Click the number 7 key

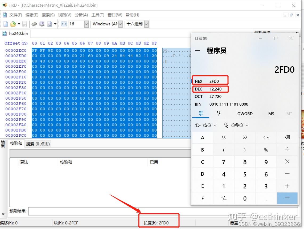pos(224,162)
